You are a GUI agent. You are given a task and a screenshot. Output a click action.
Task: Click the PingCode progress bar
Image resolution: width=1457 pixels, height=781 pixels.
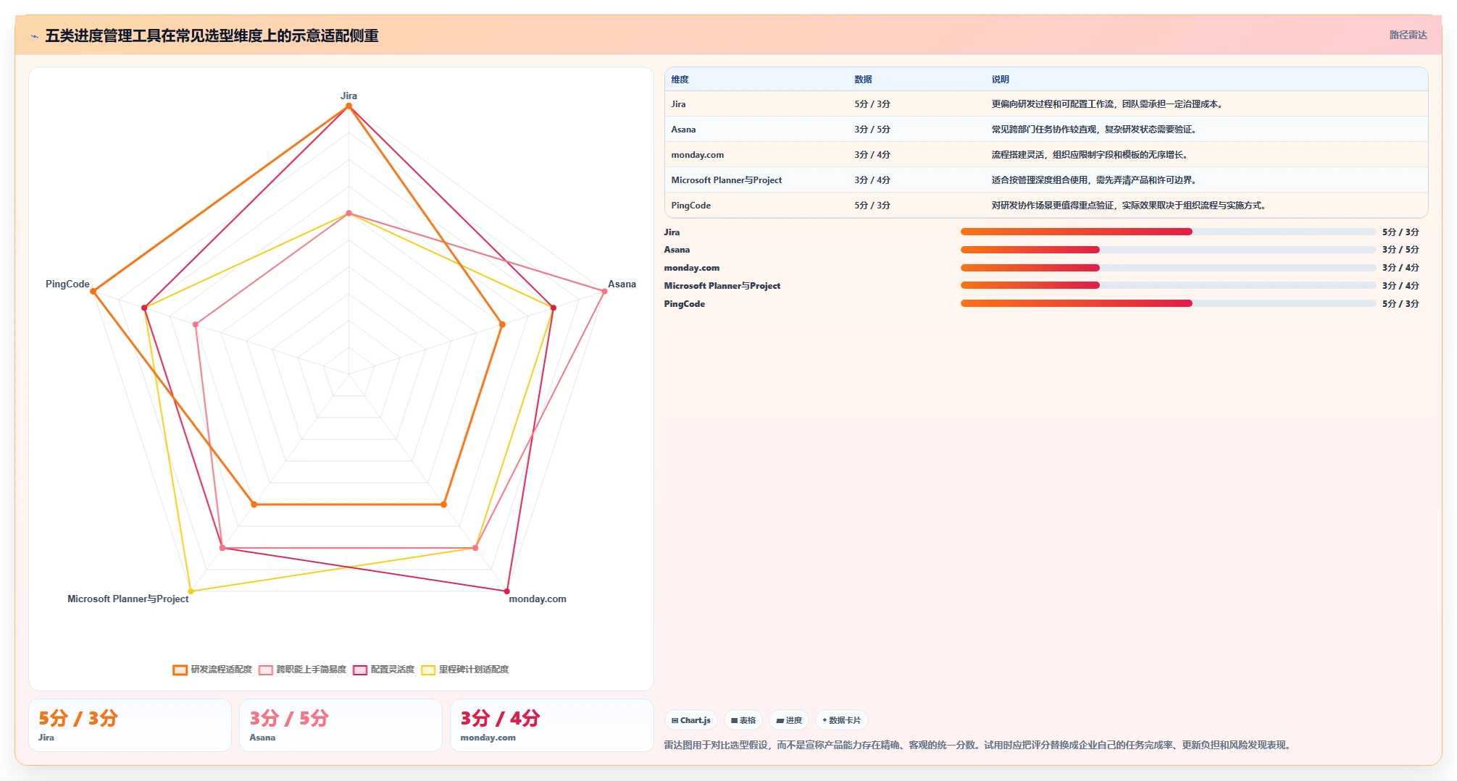1168,303
